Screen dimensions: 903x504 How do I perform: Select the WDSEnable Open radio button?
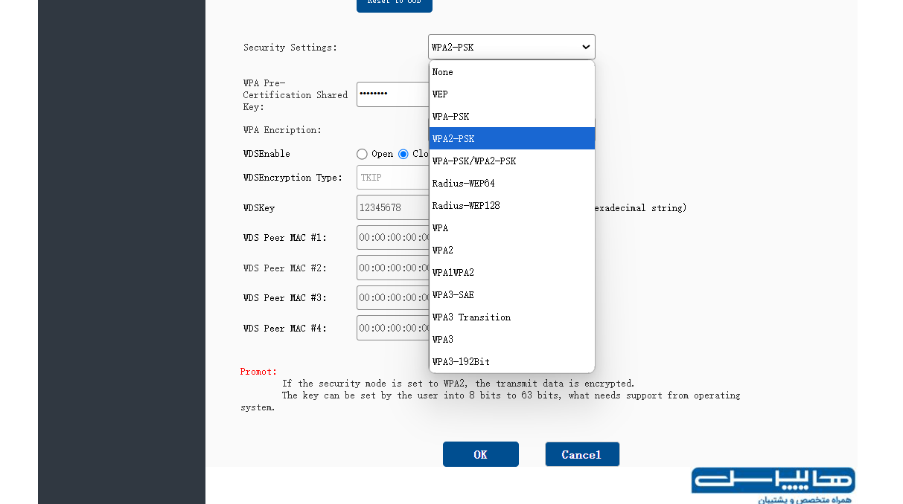tap(362, 154)
